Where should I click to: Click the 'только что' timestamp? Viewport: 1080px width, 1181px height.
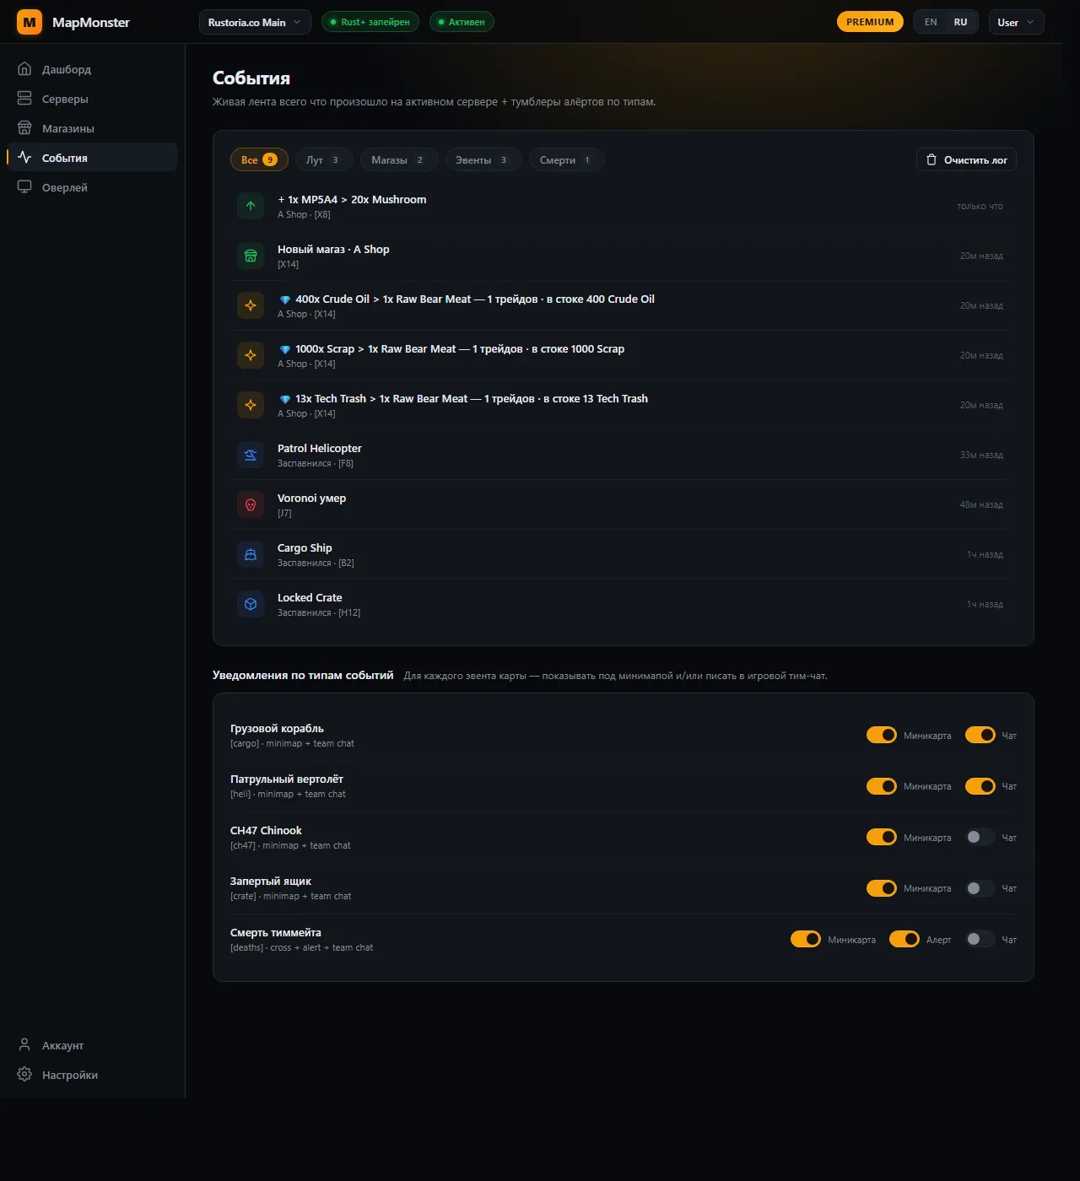980,206
